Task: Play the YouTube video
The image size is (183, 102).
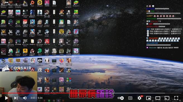Action: pyautogui.click(x=6, y=98)
